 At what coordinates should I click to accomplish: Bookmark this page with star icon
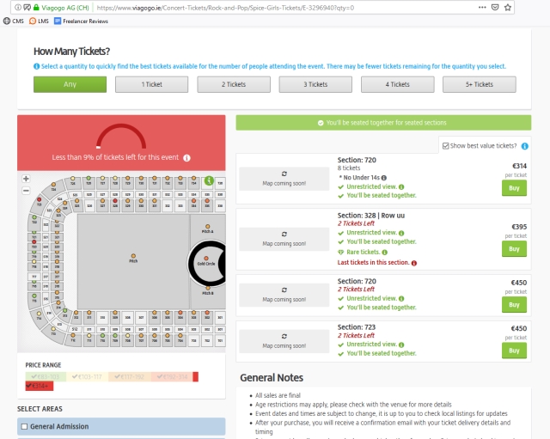tap(508, 8)
